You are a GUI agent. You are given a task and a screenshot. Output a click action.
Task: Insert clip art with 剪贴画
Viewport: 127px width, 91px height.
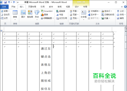[30, 14]
